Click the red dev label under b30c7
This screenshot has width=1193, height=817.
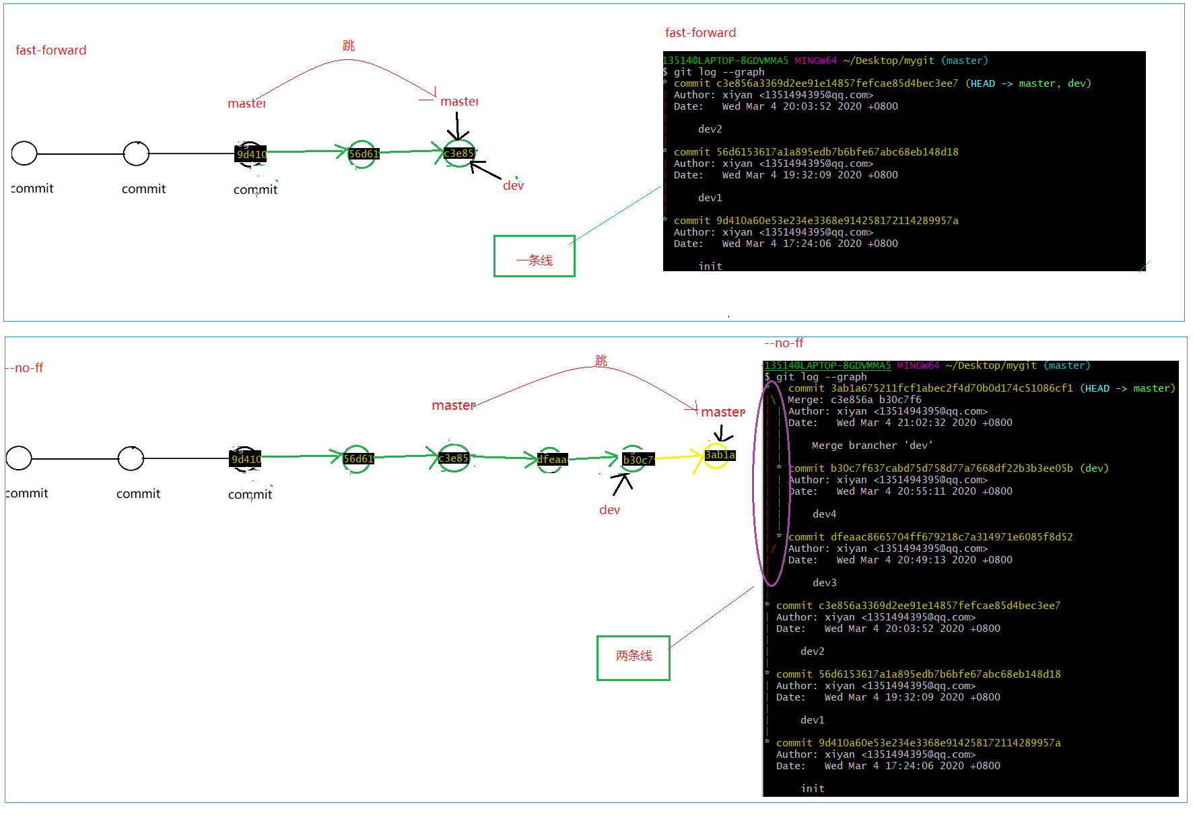pos(609,510)
